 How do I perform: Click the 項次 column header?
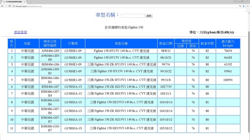coord(11,43)
